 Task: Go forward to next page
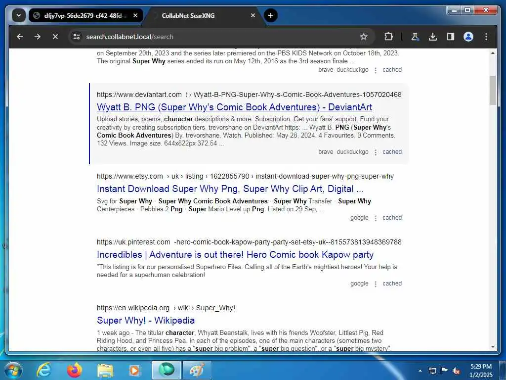pyautogui.click(x=38, y=37)
